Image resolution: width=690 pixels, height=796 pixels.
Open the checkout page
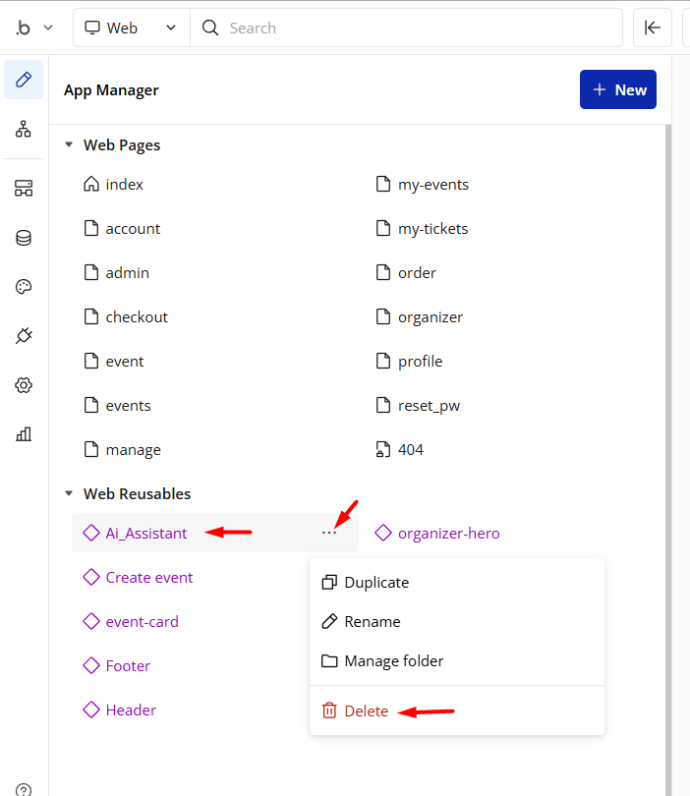137,317
